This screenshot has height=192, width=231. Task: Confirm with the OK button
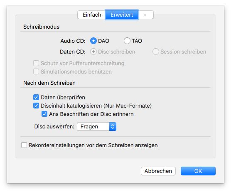click(x=198, y=171)
